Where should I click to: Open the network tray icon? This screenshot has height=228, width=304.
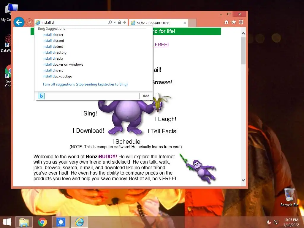pyautogui.click(x=276, y=222)
